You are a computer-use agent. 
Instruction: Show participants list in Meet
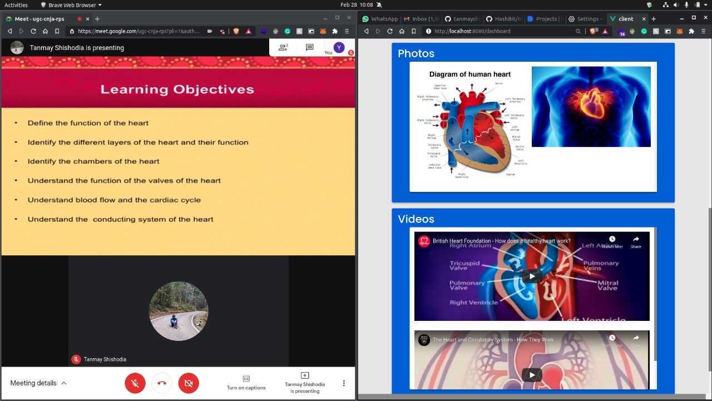click(x=283, y=48)
